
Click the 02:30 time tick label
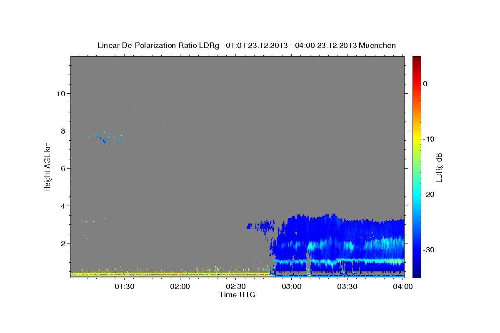(x=235, y=286)
